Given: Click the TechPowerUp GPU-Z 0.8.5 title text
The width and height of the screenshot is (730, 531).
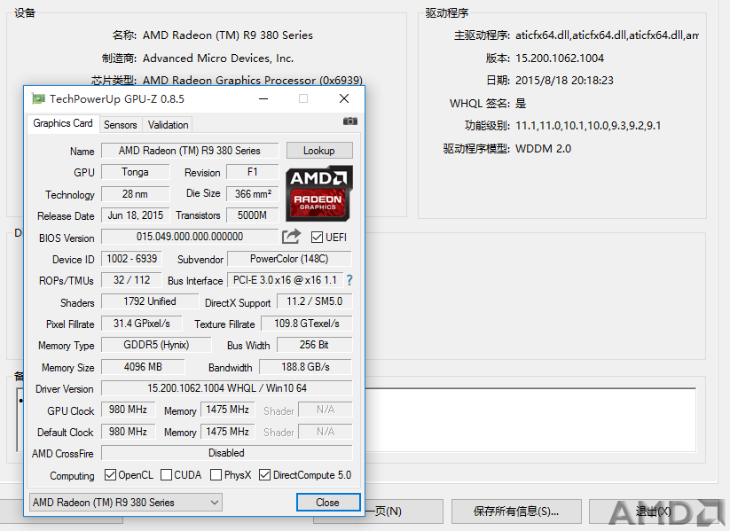Looking at the screenshot, I should pyautogui.click(x=117, y=99).
